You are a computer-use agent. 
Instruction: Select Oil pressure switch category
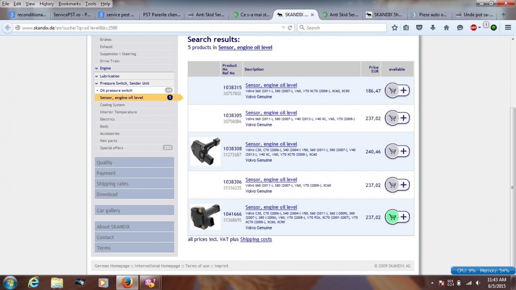coord(116,91)
